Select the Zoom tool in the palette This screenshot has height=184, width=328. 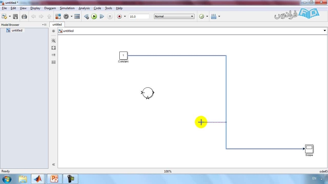(54, 41)
